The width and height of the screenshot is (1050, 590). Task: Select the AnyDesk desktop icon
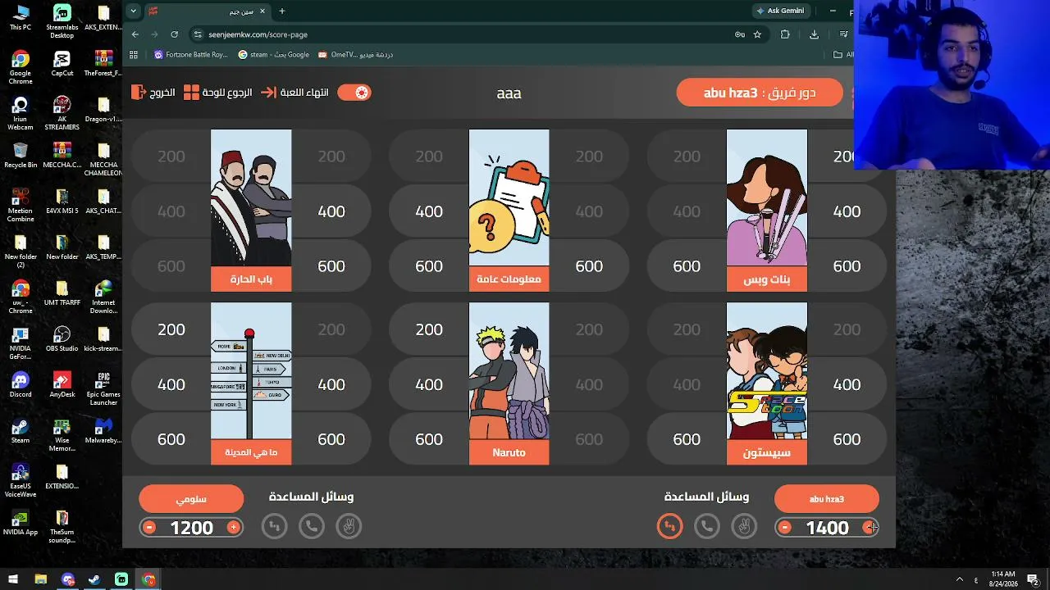tap(62, 385)
